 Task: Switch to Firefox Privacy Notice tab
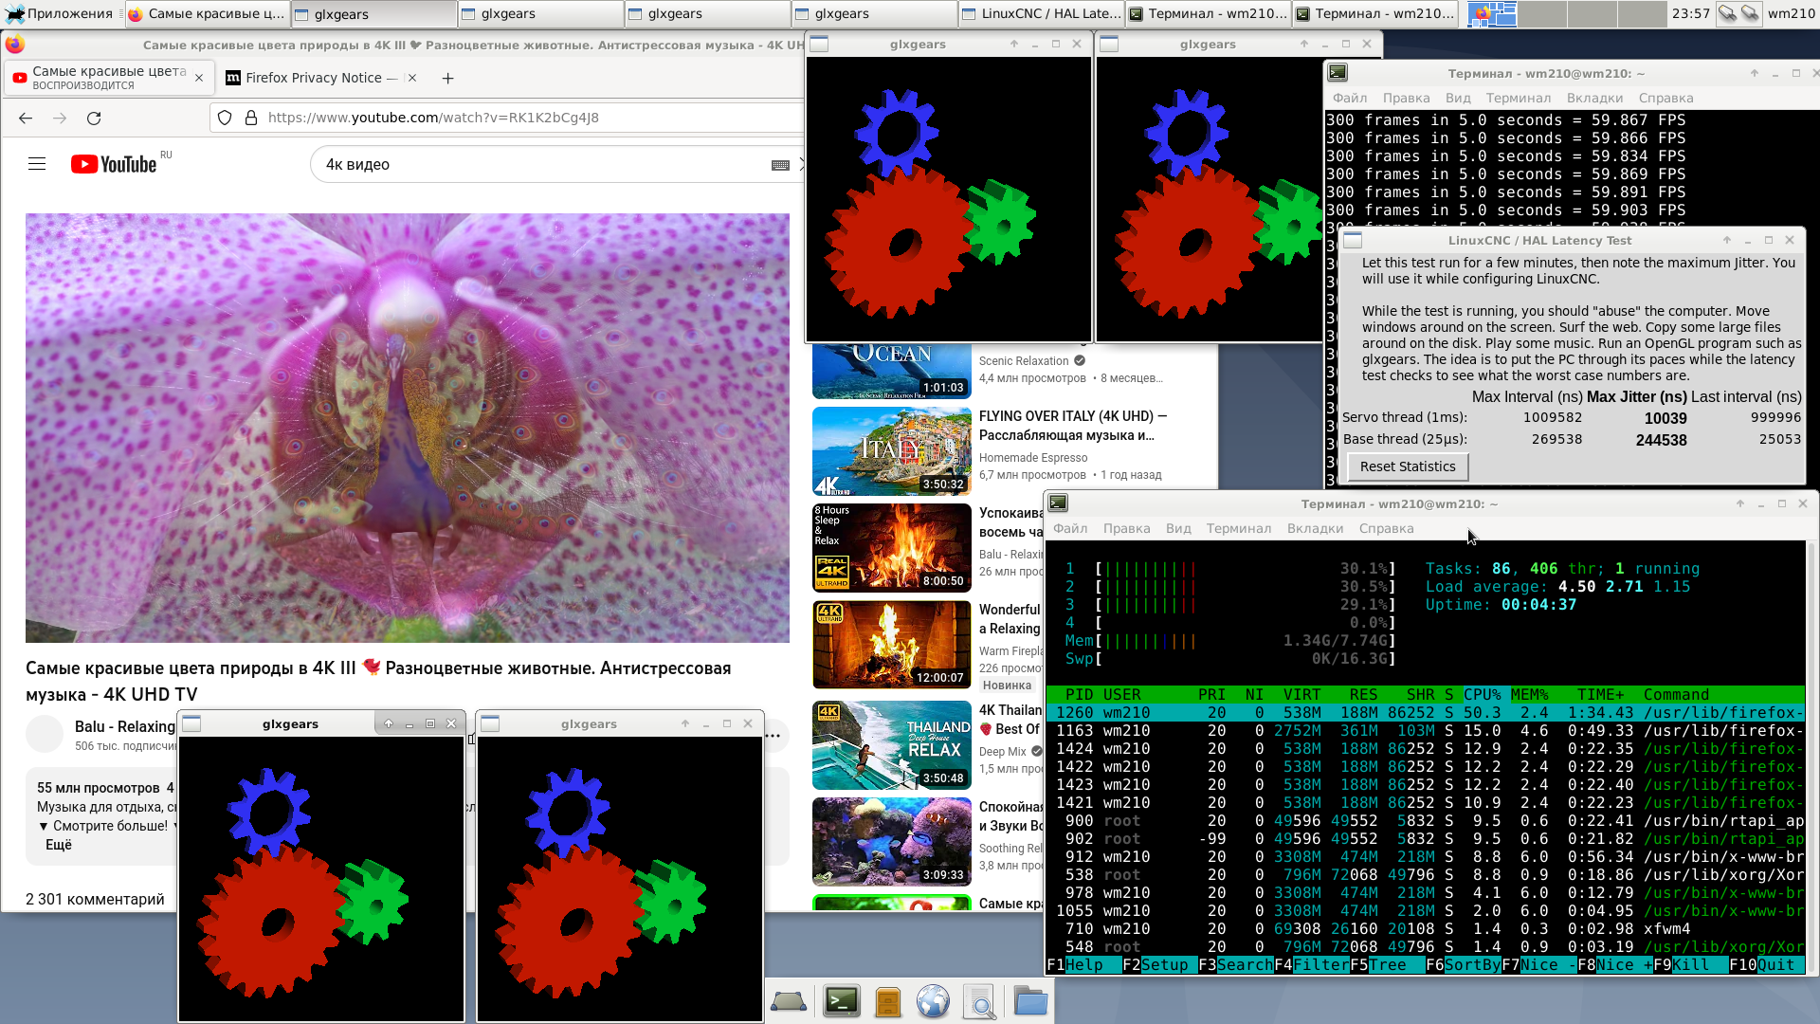click(313, 79)
